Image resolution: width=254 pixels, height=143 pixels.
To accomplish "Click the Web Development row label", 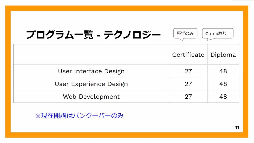I will click(91, 97).
